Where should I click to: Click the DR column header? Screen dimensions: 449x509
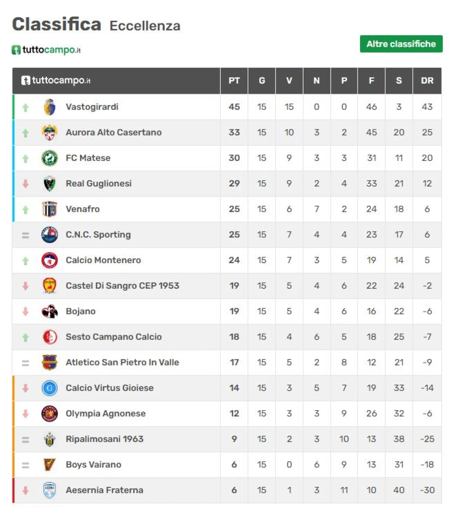coord(427,81)
